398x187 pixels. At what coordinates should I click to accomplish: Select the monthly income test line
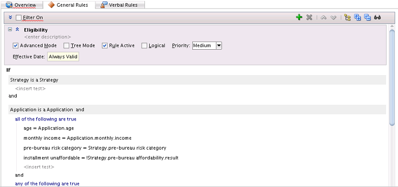77,138
